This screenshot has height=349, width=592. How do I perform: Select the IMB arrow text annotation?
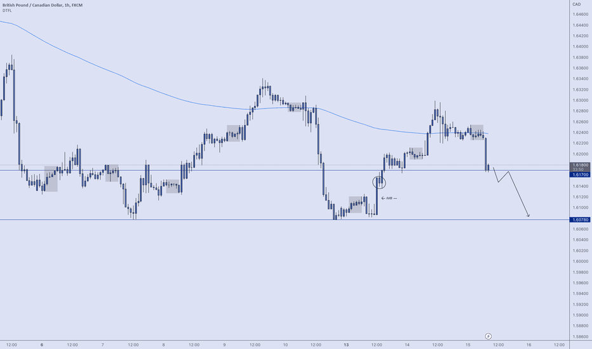coord(389,198)
